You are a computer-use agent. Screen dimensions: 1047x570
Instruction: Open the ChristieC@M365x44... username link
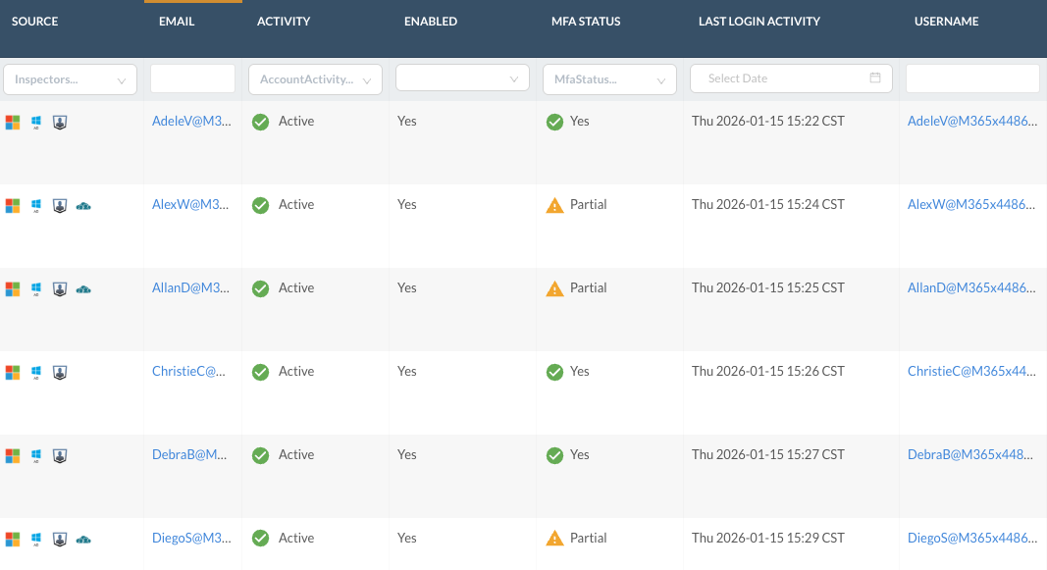click(971, 371)
